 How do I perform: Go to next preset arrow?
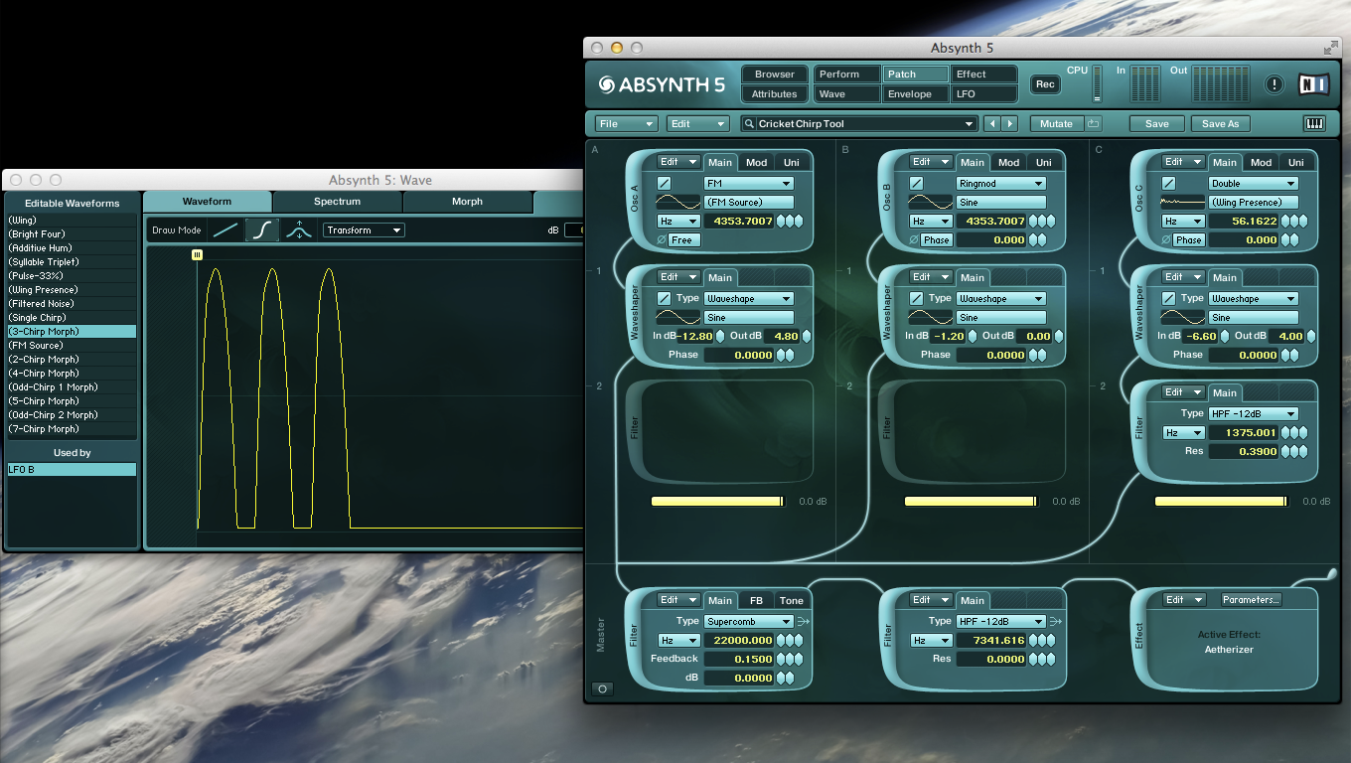point(1010,124)
